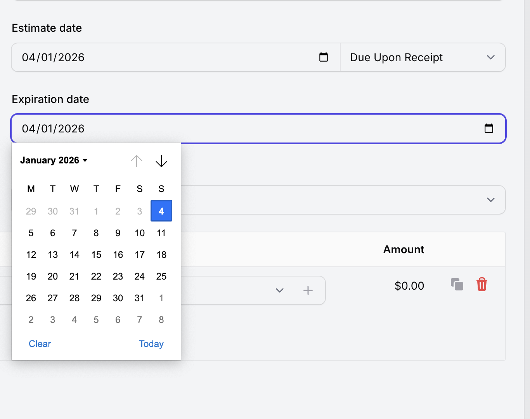Screen dimensions: 530x419
Task: Go to previous month with up arrow
Action: (137, 161)
